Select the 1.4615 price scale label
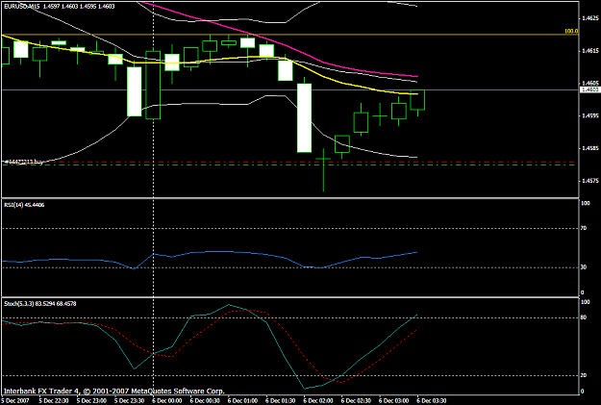Viewport: 601px width, 405px height. [590, 51]
